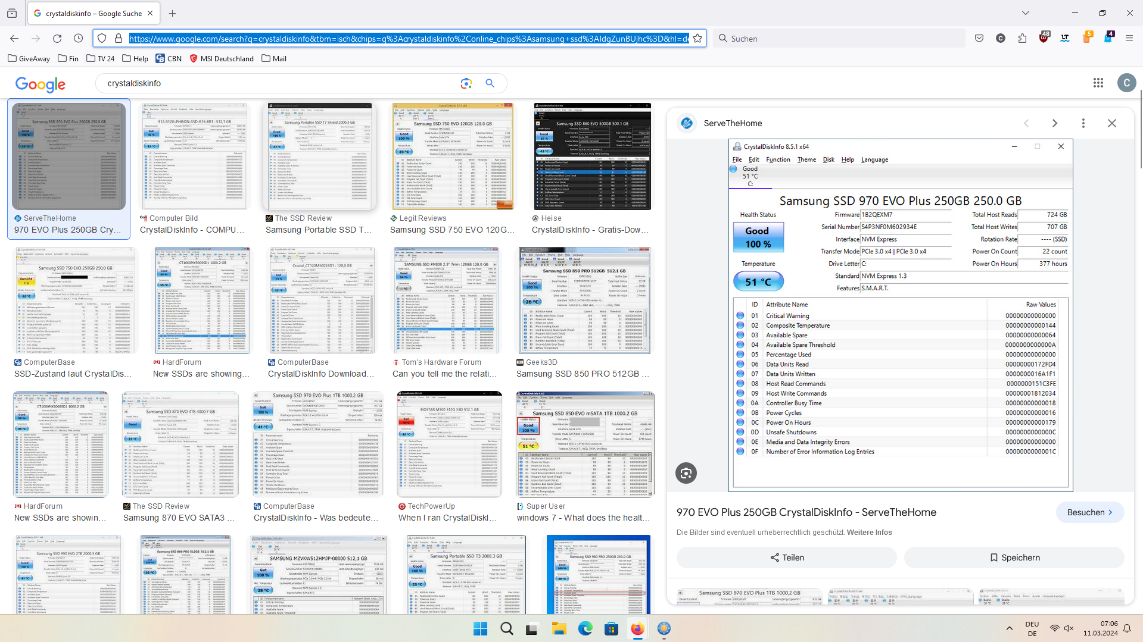Viewport: 1143px width, 642px height.
Task: Click the Firefox Suchen search field
Action: pos(839,39)
